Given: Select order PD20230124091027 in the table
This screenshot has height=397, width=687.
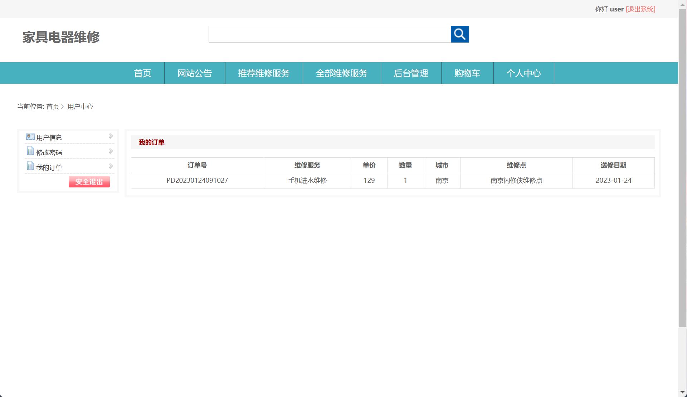Looking at the screenshot, I should coord(197,181).
